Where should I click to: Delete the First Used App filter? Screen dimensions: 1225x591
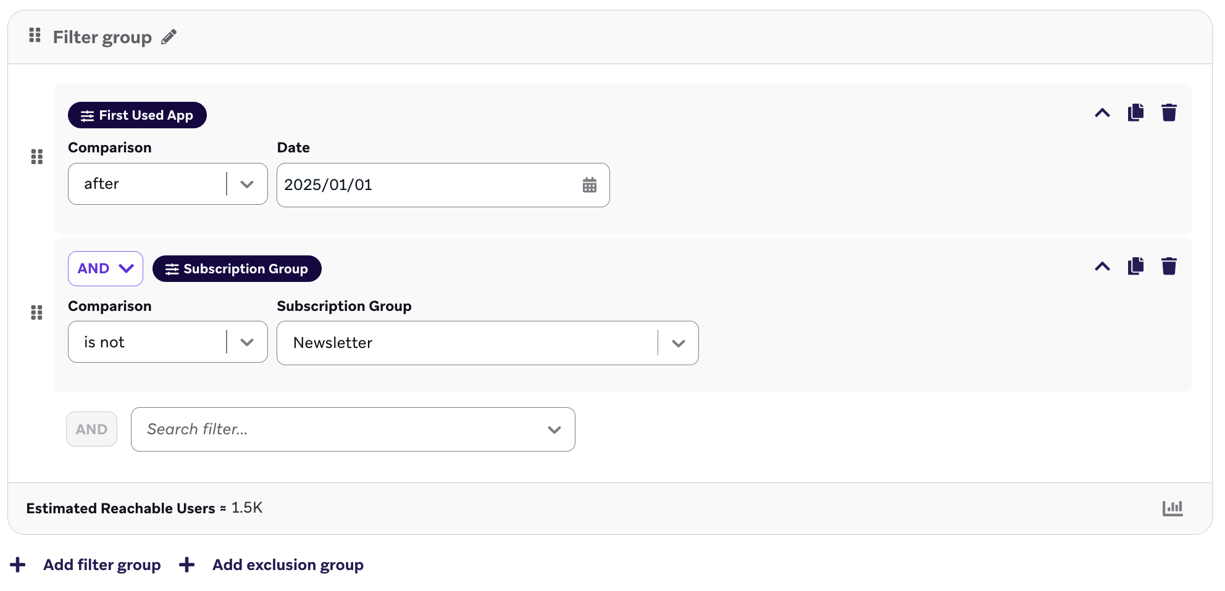pyautogui.click(x=1169, y=112)
